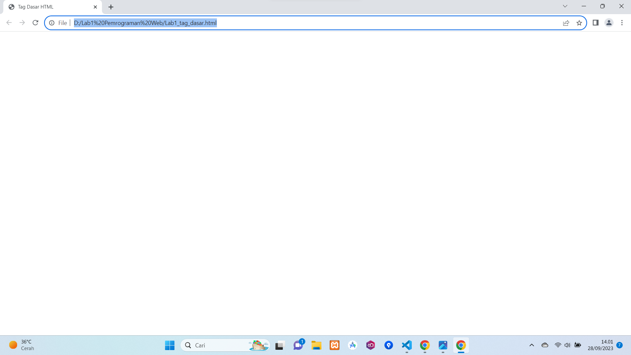The image size is (631, 355).
Task: Bookmark this page via the star icon
Action: click(579, 23)
